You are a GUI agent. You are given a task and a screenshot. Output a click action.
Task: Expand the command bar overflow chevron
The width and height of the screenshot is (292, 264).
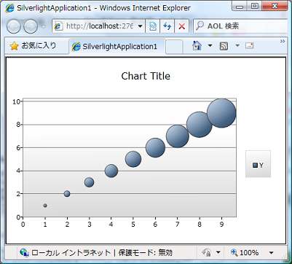coord(283,42)
